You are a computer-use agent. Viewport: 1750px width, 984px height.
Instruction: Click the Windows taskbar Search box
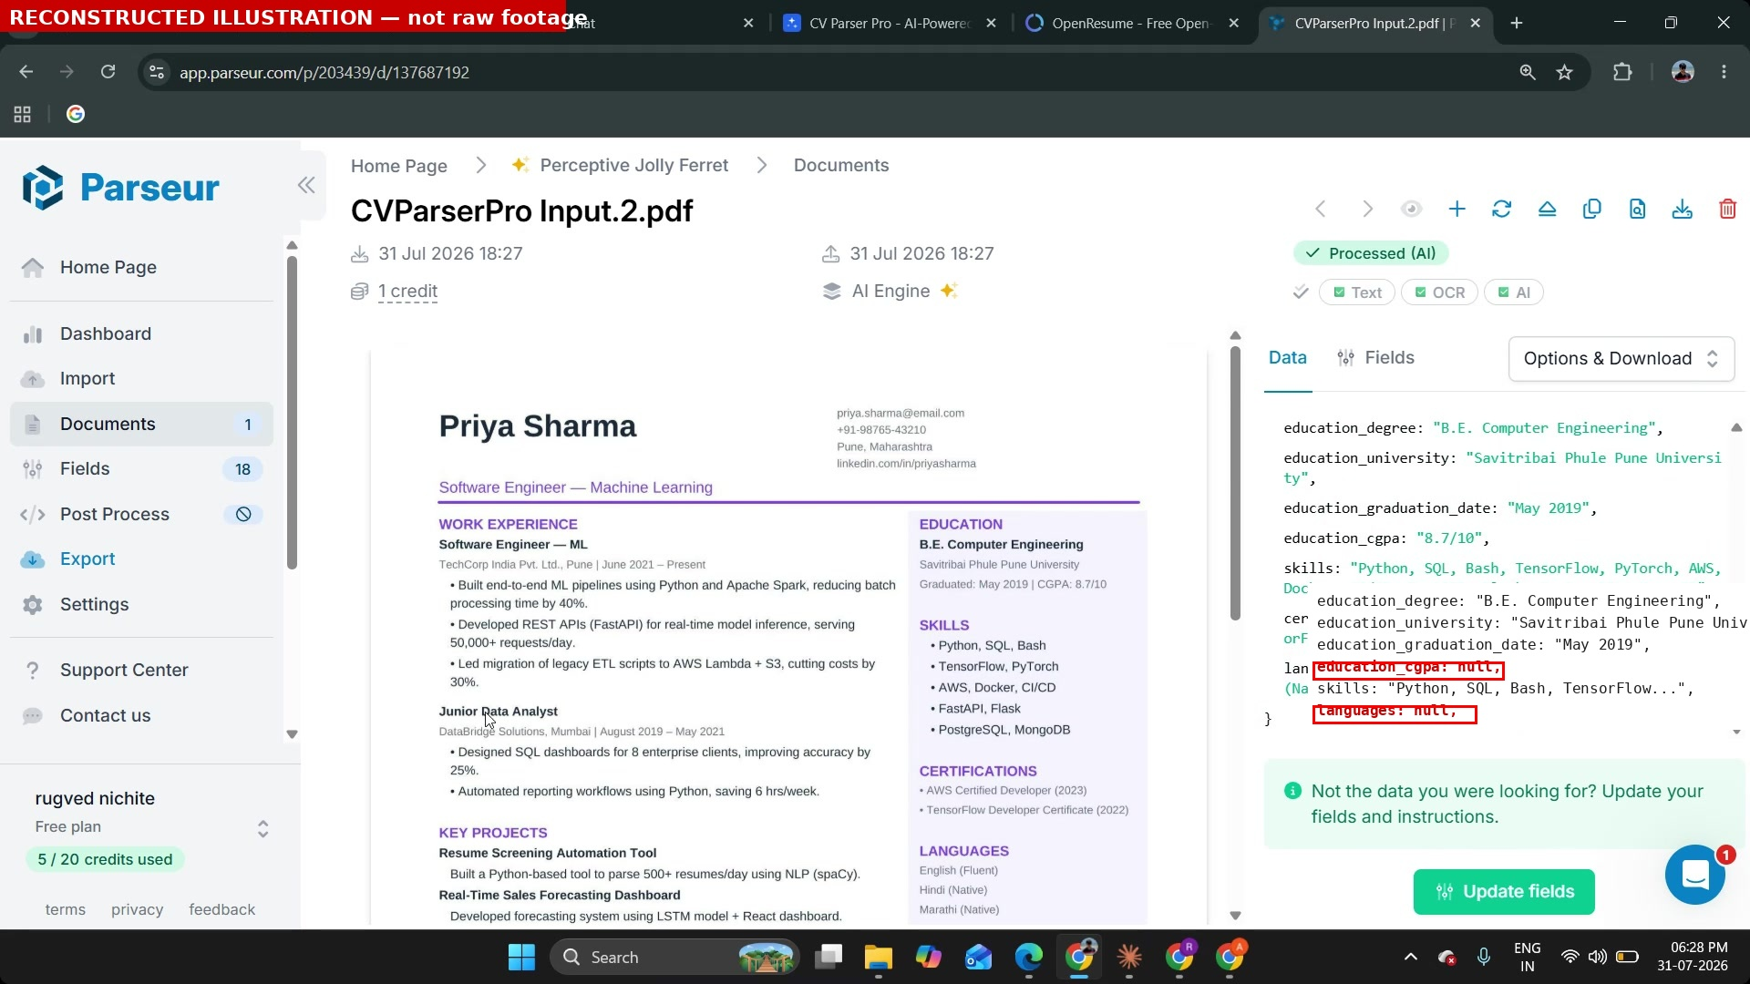click(675, 957)
